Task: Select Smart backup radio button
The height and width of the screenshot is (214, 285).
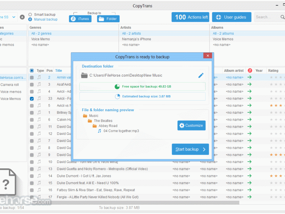Action: [30, 15]
